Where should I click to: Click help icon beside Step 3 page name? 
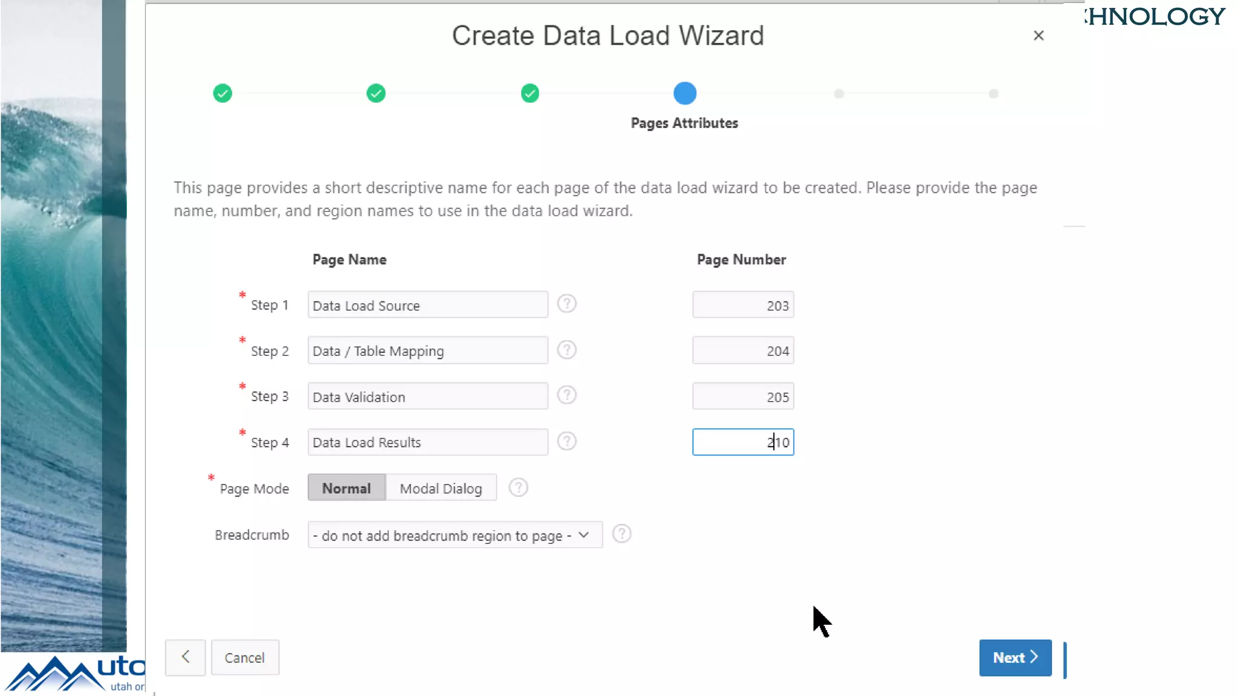tap(566, 395)
